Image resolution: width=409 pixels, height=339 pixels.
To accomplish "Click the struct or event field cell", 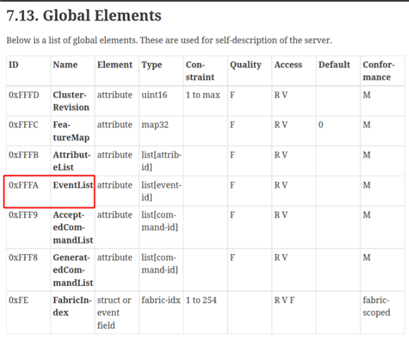I will pyautogui.click(x=117, y=313).
